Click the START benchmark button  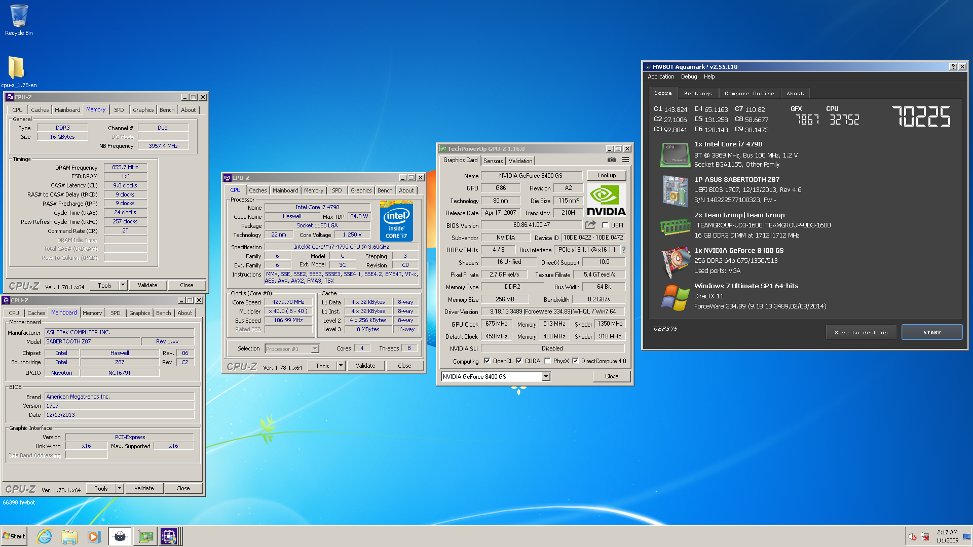click(x=931, y=332)
